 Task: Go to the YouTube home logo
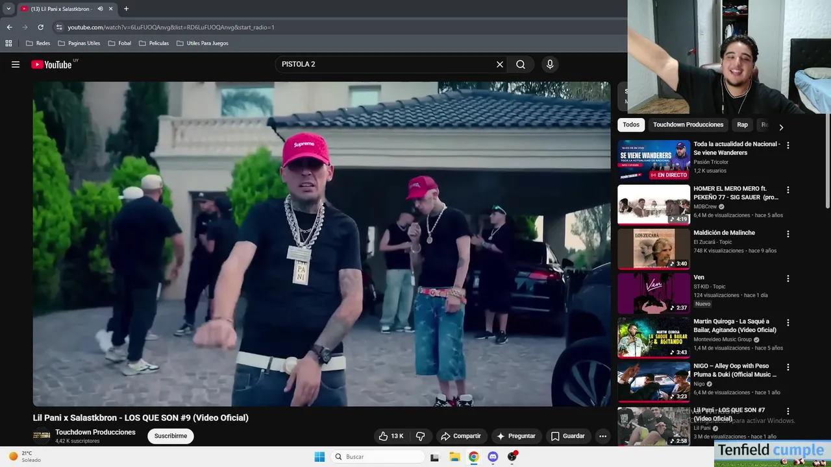(52, 64)
